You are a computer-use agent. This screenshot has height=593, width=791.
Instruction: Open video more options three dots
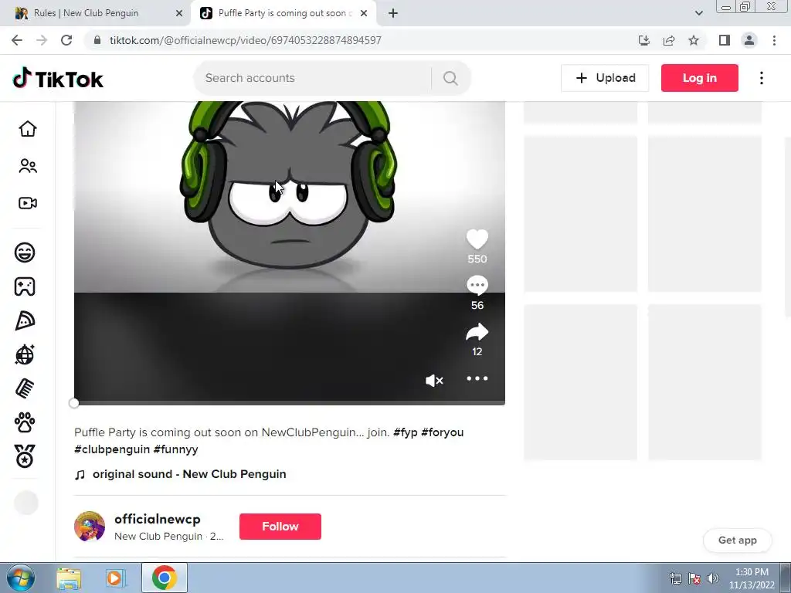pyautogui.click(x=477, y=378)
